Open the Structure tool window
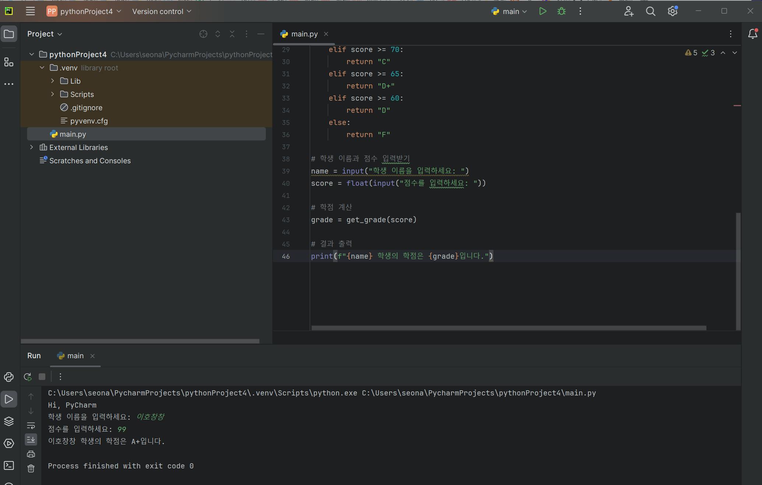762x485 pixels. [9, 62]
